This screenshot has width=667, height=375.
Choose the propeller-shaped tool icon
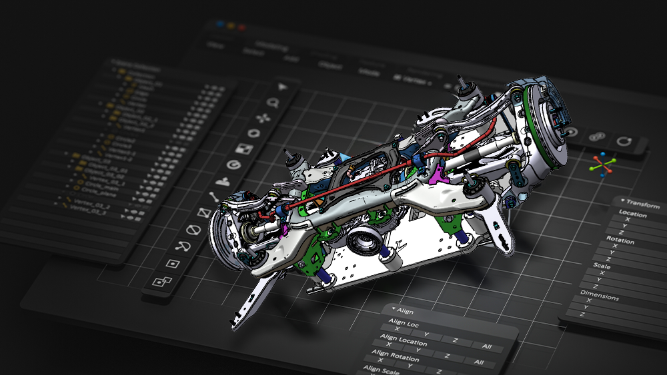coord(263,118)
